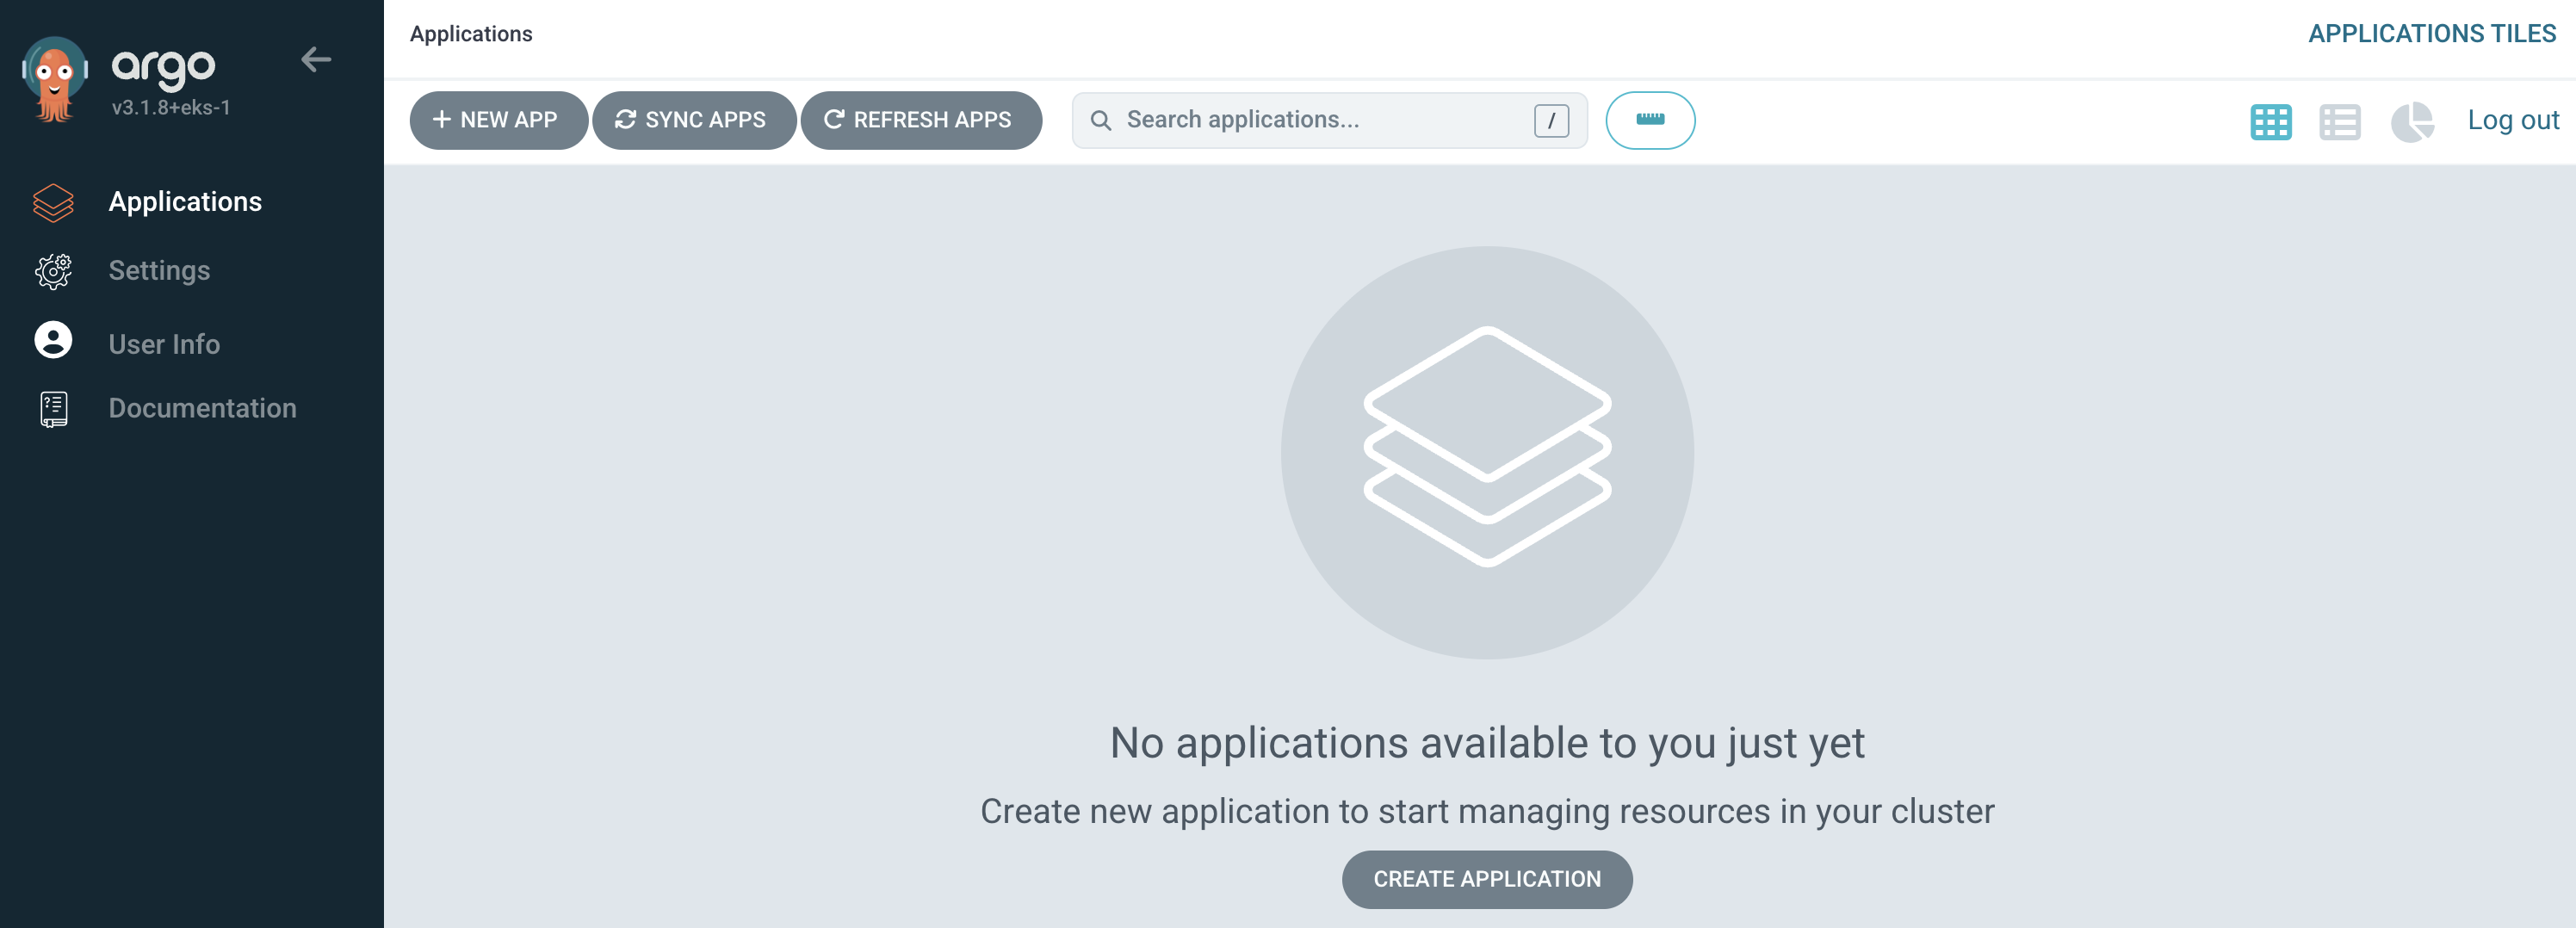2576x928 pixels.
Task: Go to the Settings menu label
Action: point(159,270)
